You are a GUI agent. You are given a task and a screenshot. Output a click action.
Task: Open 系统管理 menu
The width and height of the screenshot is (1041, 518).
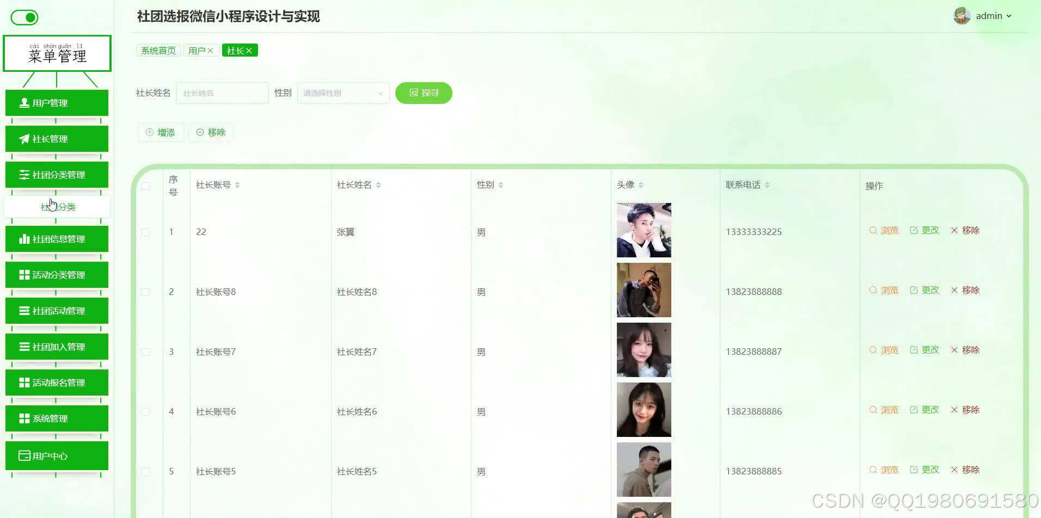(x=57, y=418)
